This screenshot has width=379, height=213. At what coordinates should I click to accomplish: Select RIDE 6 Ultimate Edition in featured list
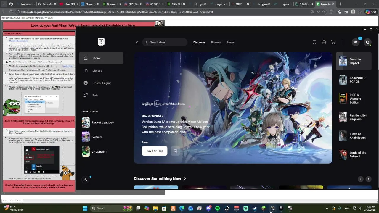pyautogui.click(x=354, y=99)
